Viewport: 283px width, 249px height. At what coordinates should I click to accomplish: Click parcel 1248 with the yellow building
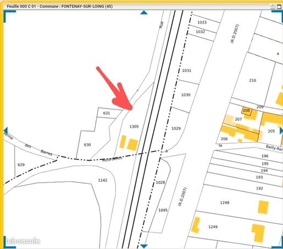[x=225, y=202]
